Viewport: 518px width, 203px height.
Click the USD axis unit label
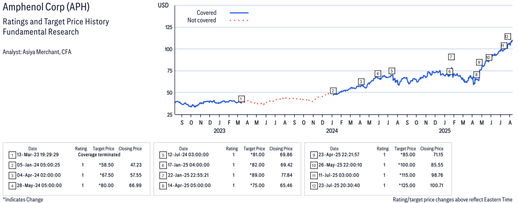[163, 5]
